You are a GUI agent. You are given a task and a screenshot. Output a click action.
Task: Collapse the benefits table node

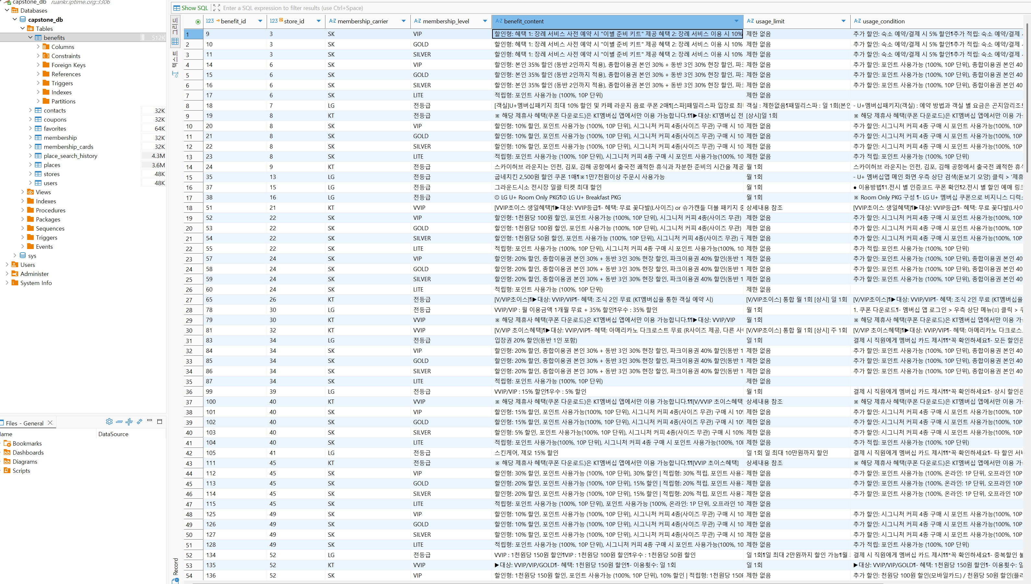point(30,37)
